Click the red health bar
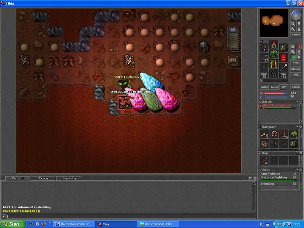Viewport: 304px width, 228px height. point(276,93)
